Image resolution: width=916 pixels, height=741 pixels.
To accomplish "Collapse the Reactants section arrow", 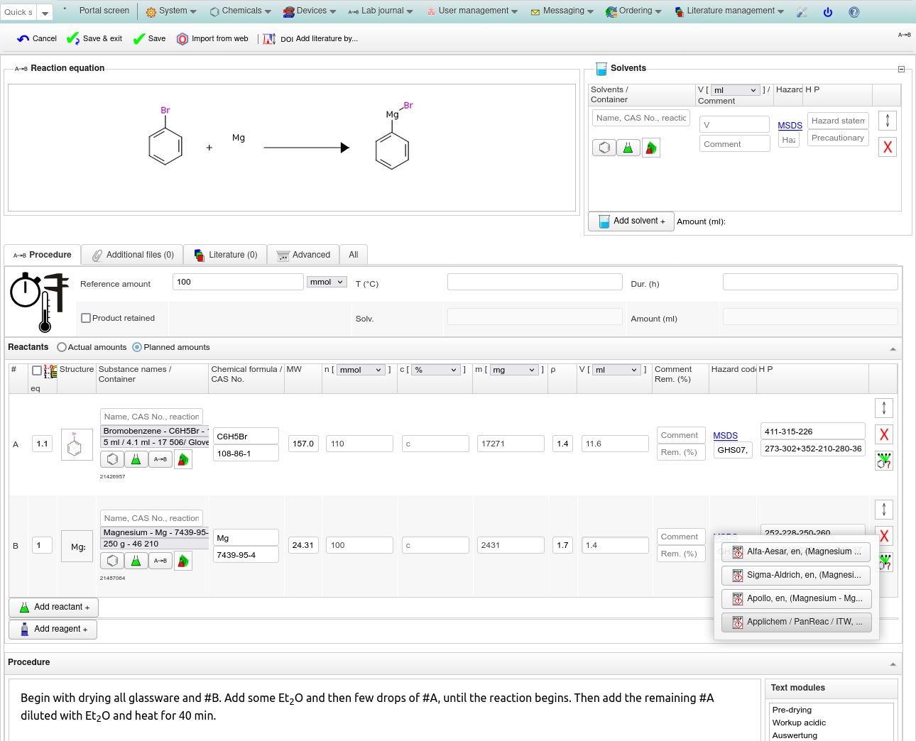I will [x=893, y=348].
